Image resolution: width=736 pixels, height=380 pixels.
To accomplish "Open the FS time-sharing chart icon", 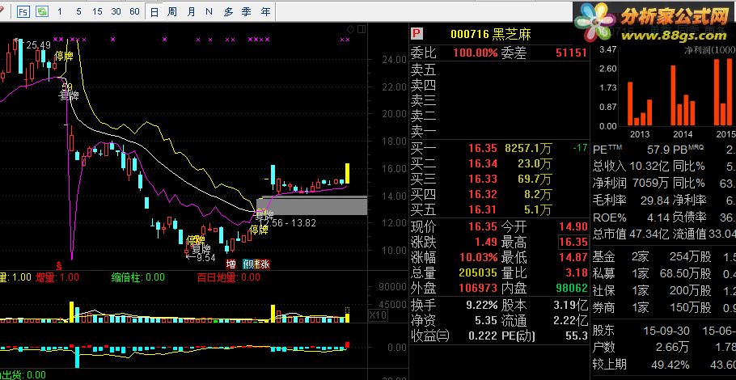I will 23,12.
